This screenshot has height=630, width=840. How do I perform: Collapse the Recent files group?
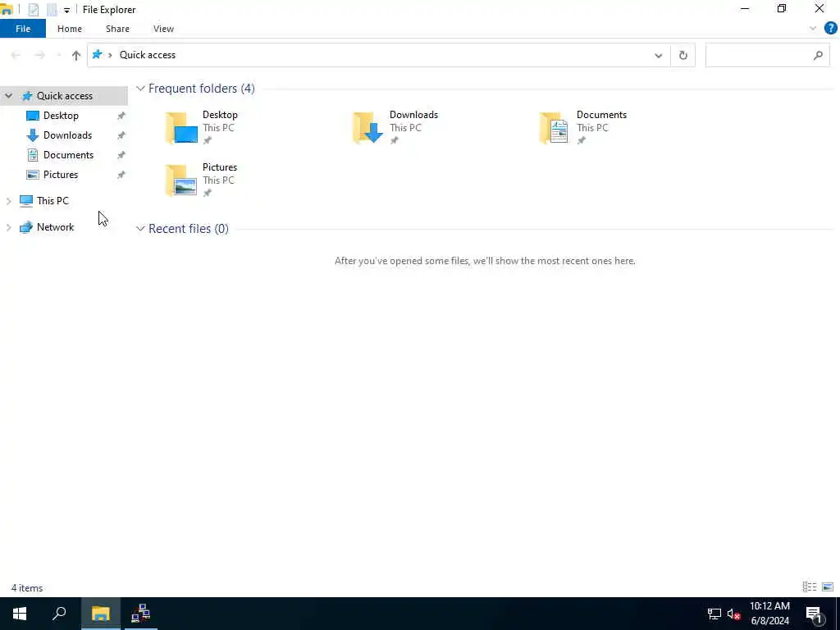coord(140,229)
